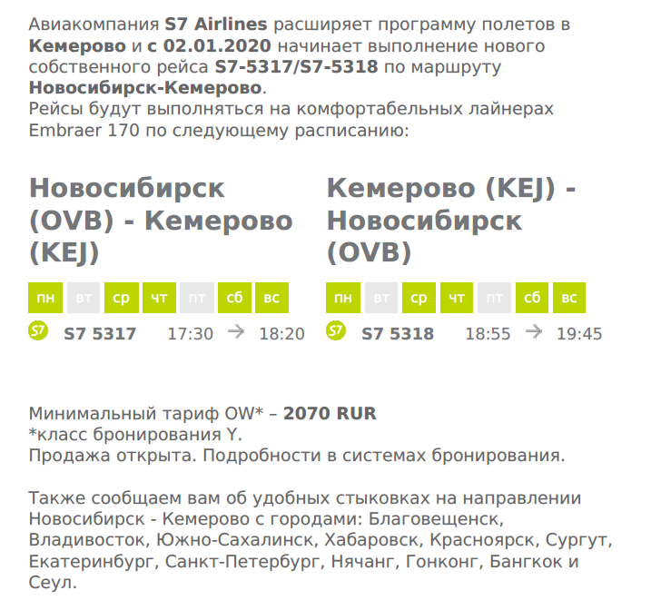Click the arrow between 18:55 and 19:45
Screen dimensions: 651x600
[x=534, y=332]
